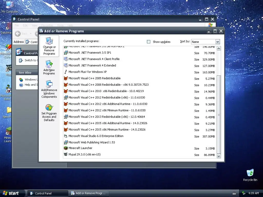The height and width of the screenshot is (197, 263).
Task: Click icon of Visual C++ 2013 Redistributable (x86)
Action: click(65, 117)
